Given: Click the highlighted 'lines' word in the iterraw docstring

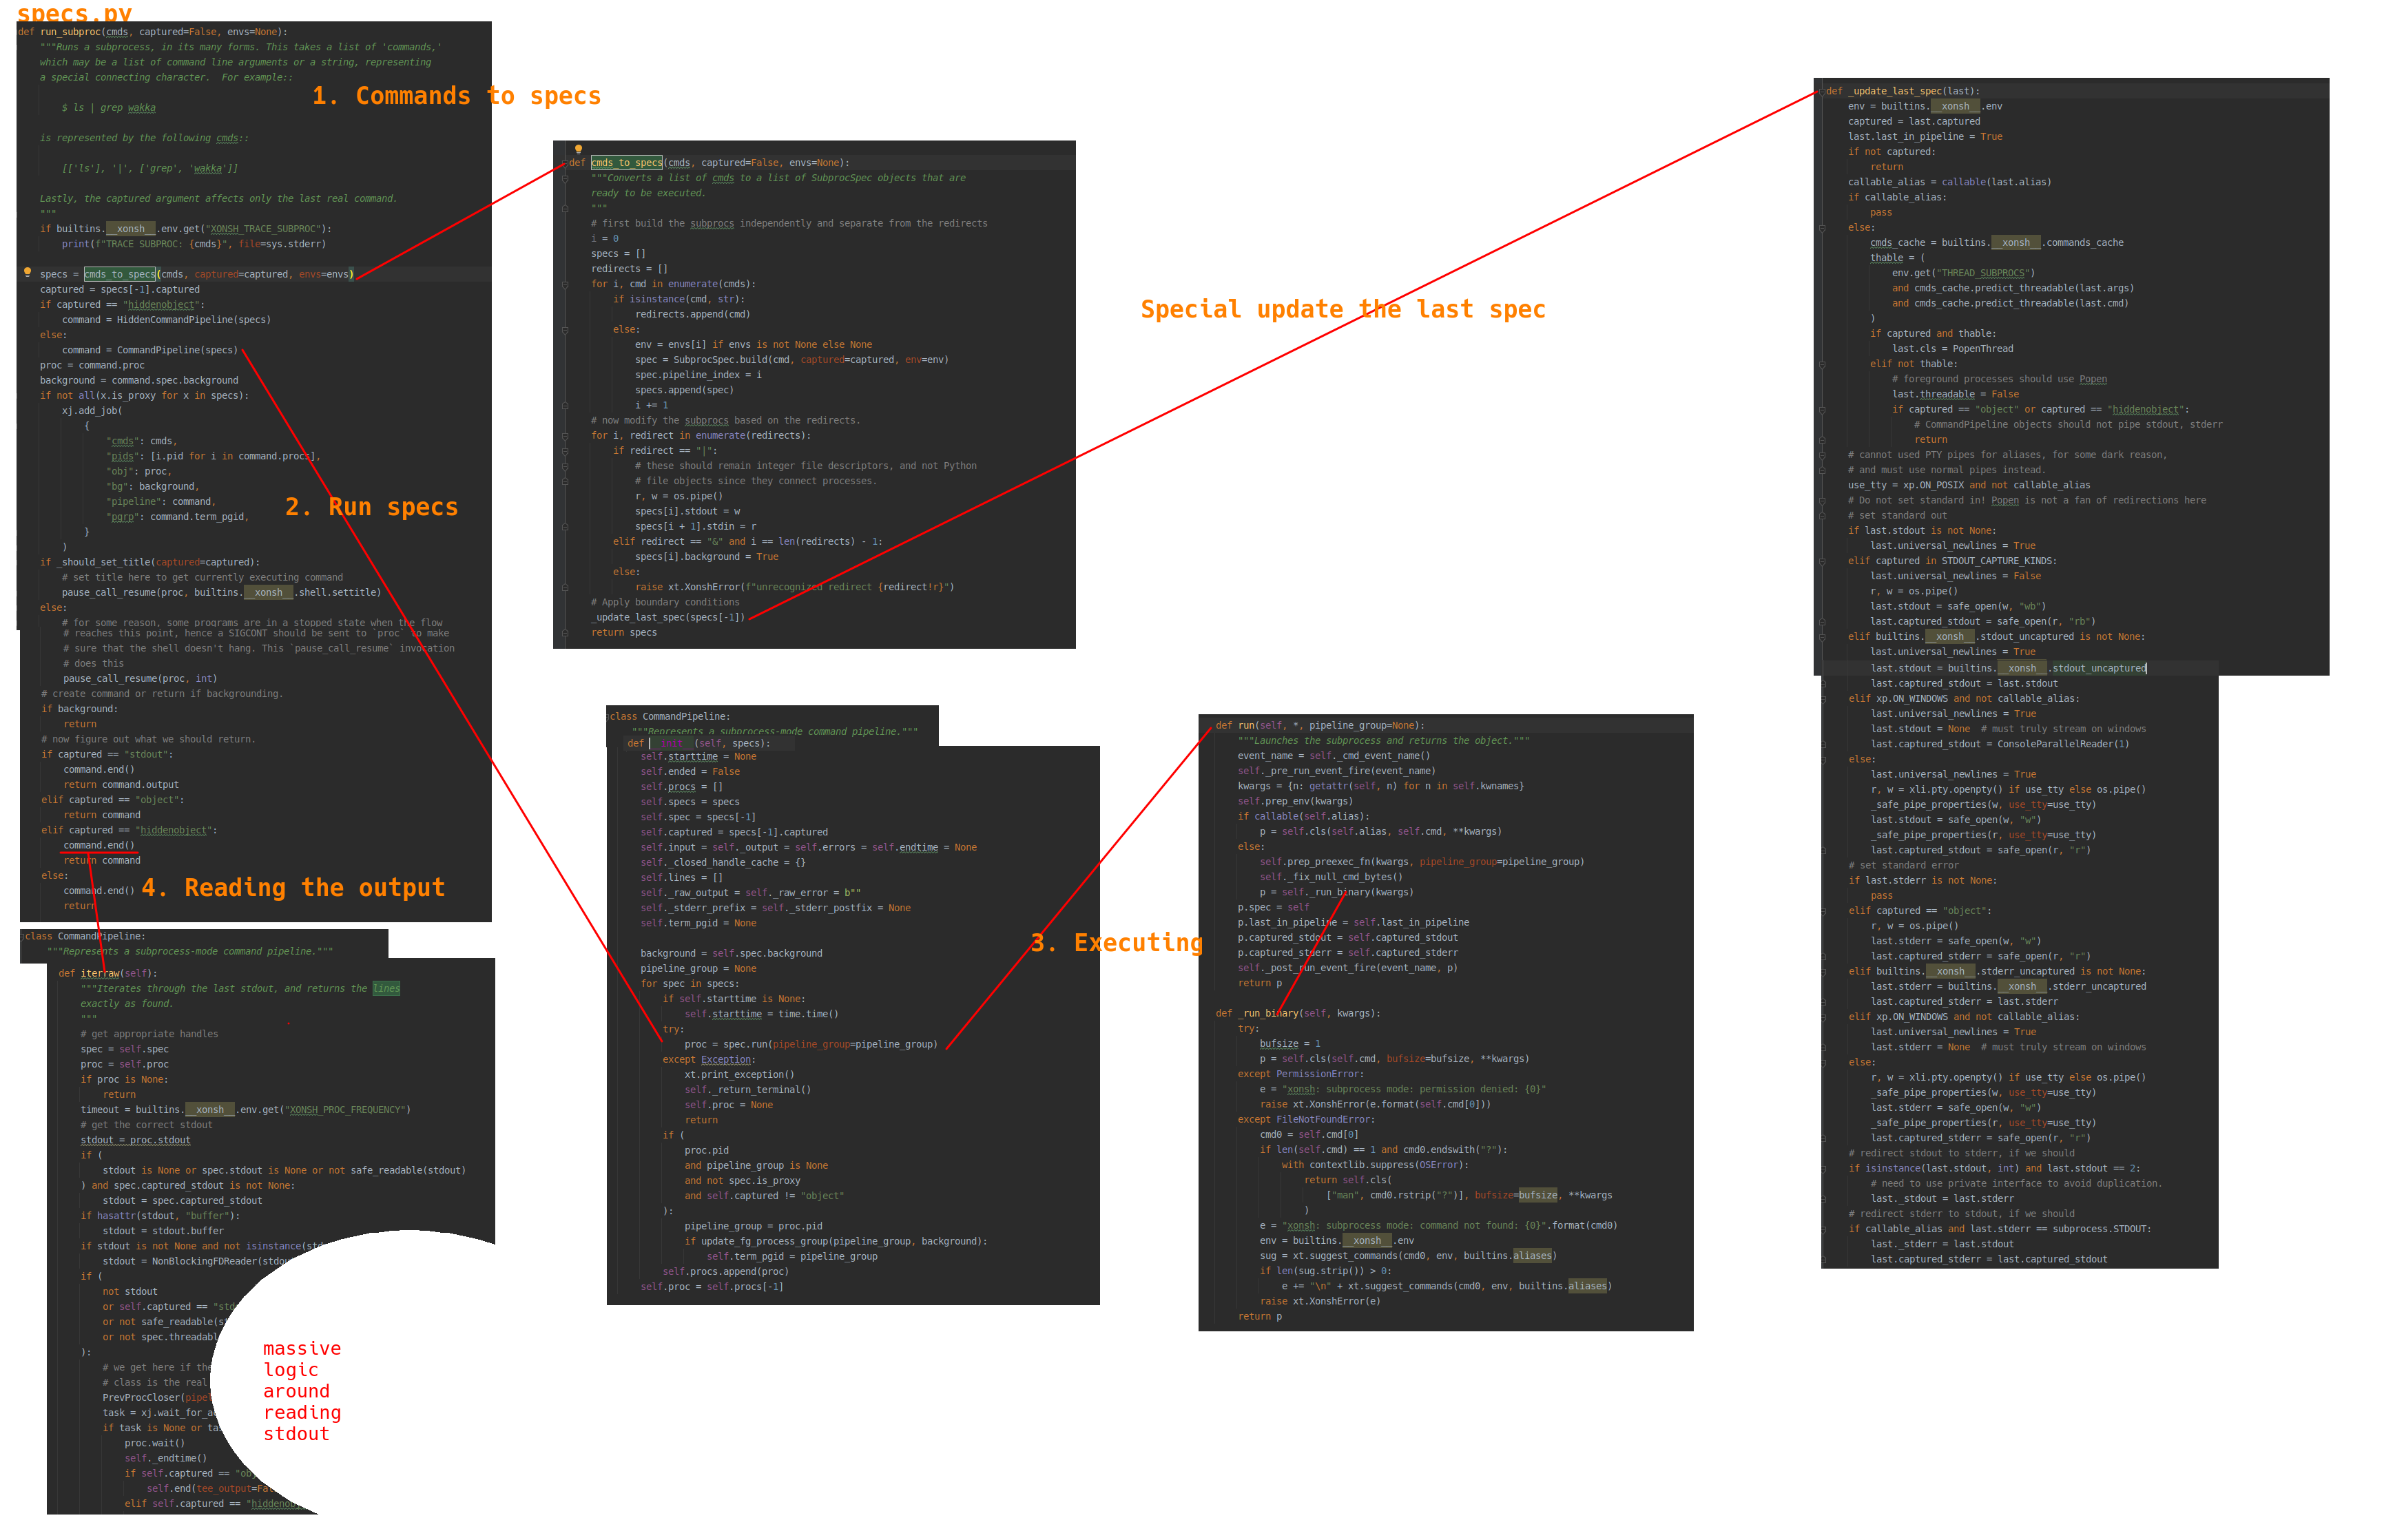Looking at the screenshot, I should [386, 989].
